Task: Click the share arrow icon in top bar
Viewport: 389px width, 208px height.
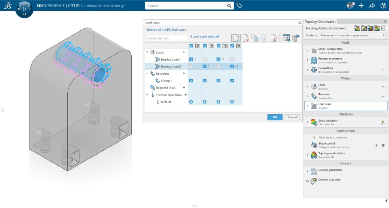Action: (372, 6)
